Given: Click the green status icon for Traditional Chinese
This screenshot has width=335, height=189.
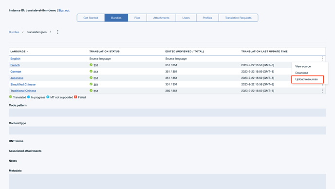Looking at the screenshot, I should (x=91, y=91).
